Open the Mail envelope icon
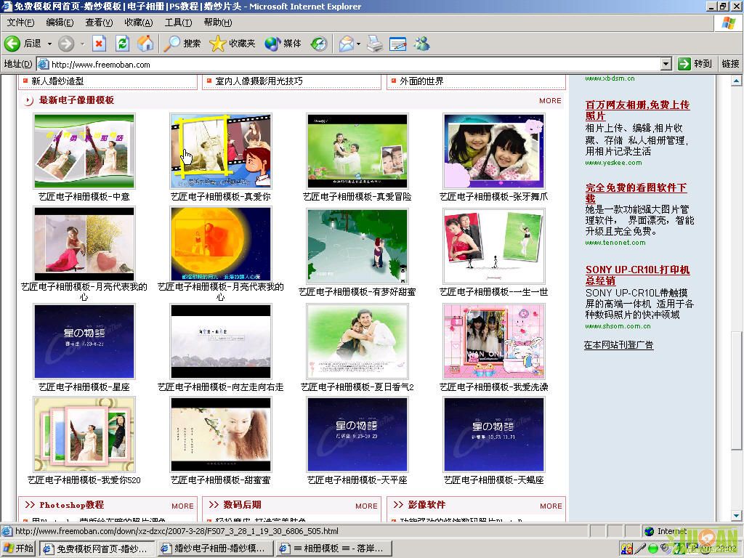 [x=347, y=44]
